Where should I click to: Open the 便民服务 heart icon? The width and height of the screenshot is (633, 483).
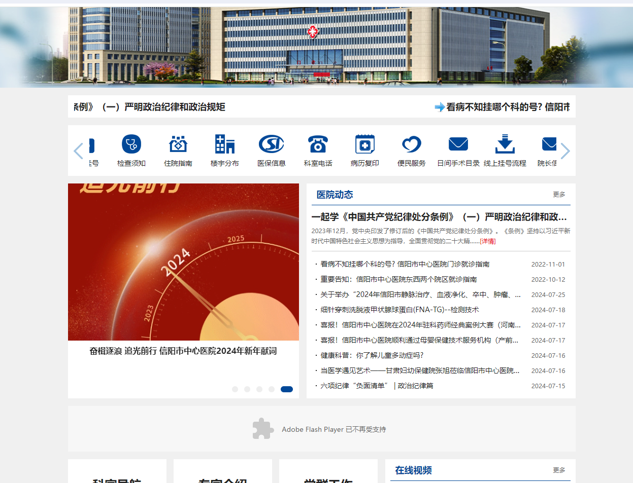(x=412, y=144)
